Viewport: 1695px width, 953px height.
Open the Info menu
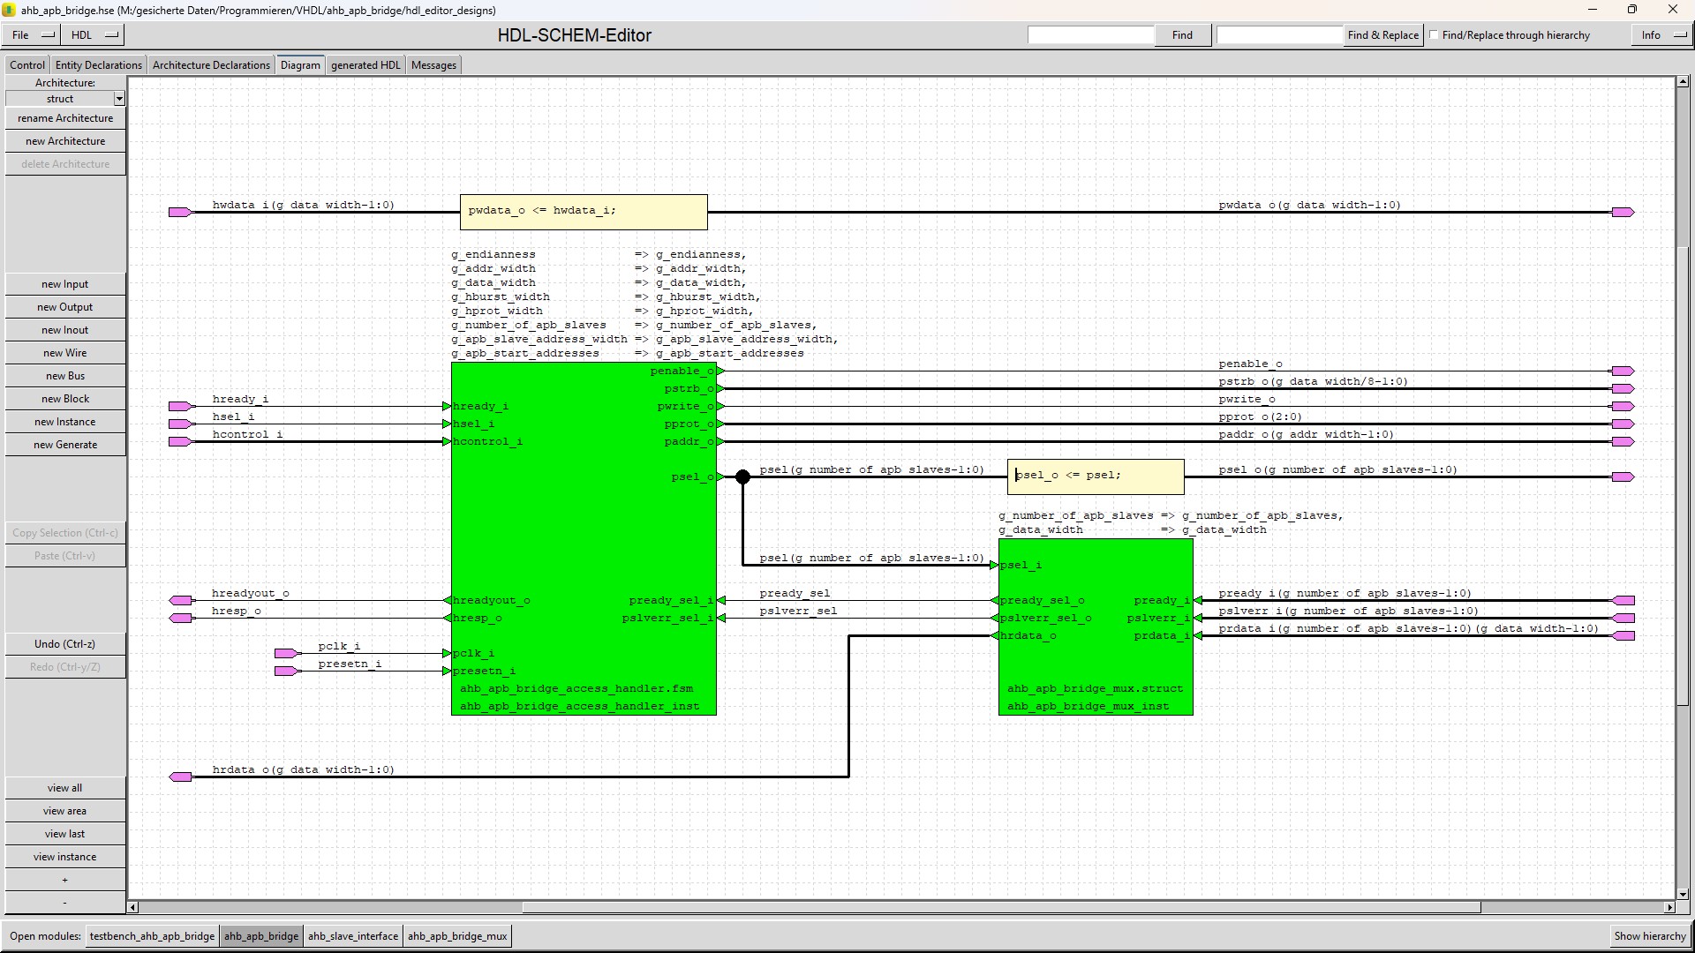[x=1661, y=35]
